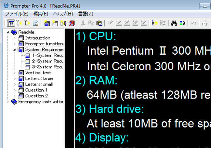Expand the Question 1 node
This screenshot has height=148, width=211.
14,90
